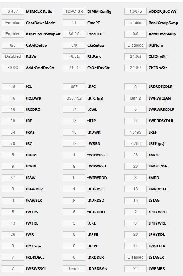Select the VDDCR_SoC voltage value
This screenshot has width=183, height=276.
136,11
